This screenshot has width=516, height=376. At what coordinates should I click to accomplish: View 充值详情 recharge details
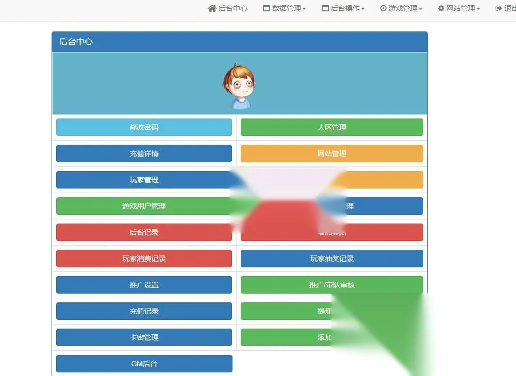click(144, 153)
